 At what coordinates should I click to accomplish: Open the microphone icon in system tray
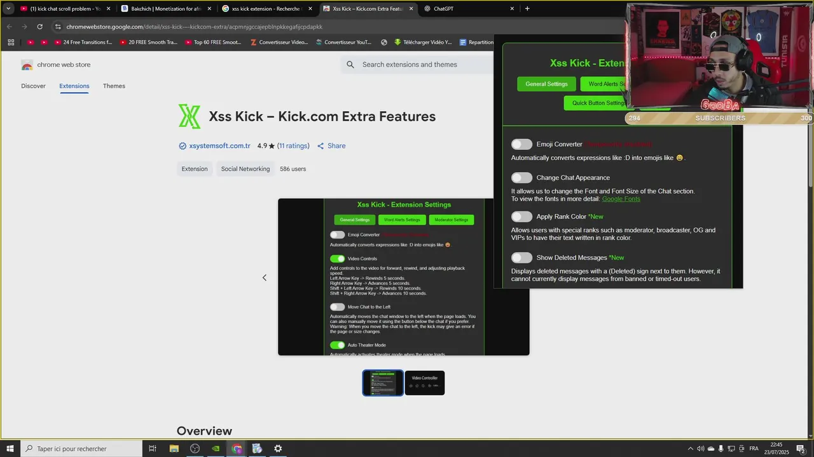[721, 449]
